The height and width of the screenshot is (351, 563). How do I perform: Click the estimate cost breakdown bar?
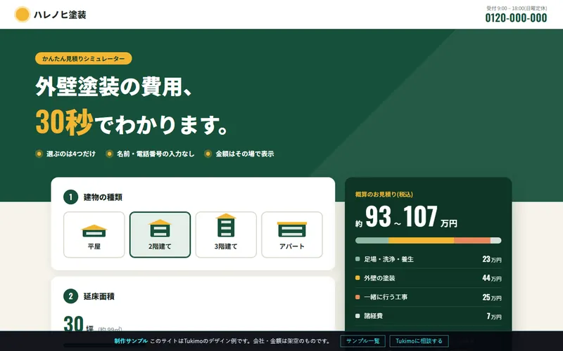428,240
